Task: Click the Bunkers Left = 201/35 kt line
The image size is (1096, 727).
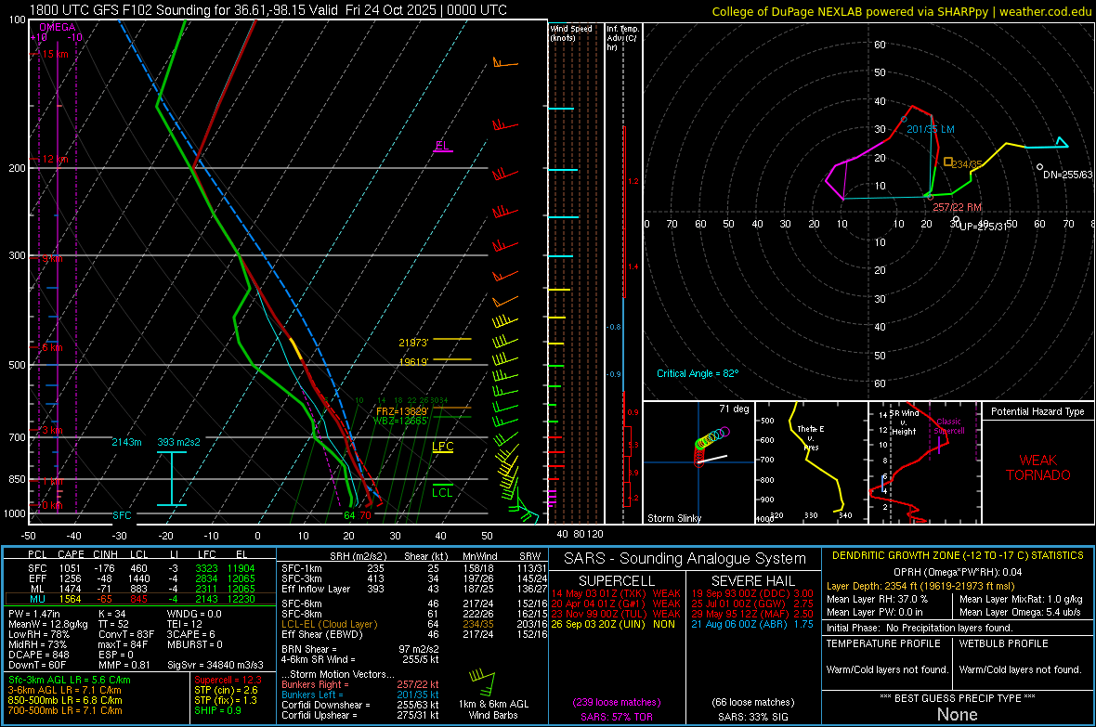Action: point(360,695)
